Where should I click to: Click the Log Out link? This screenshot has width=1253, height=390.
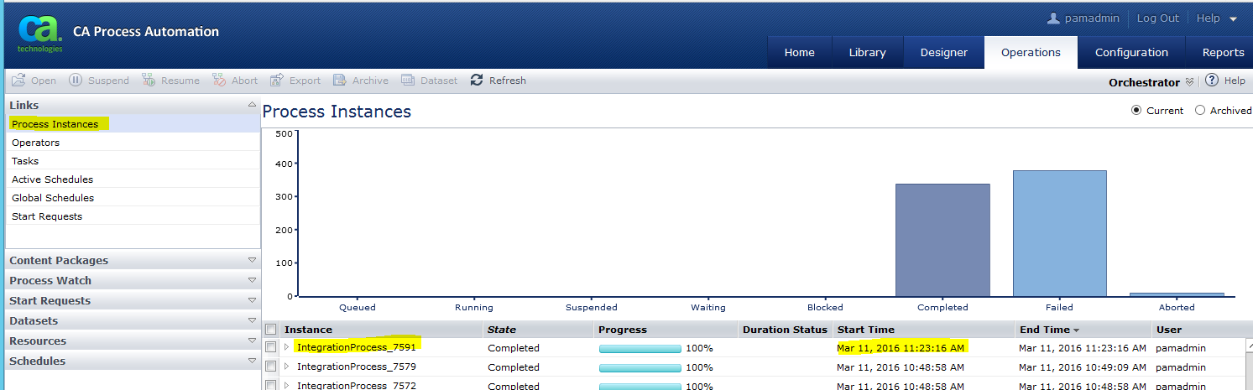point(1157,18)
